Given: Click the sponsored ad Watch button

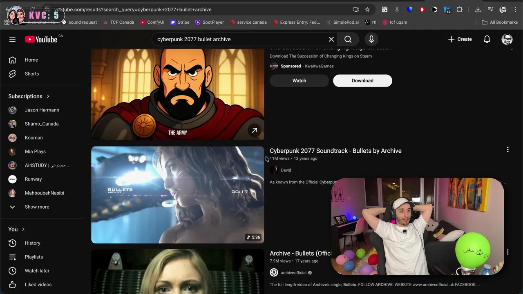Looking at the screenshot, I should click(299, 80).
